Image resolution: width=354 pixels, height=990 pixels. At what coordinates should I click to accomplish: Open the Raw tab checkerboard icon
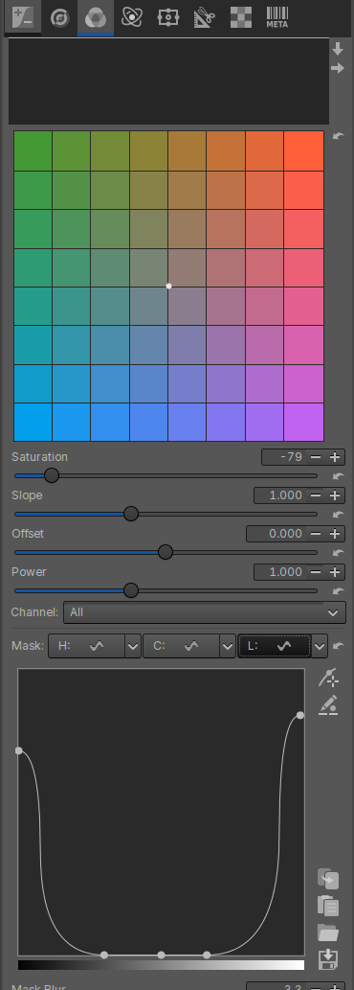[x=240, y=17]
